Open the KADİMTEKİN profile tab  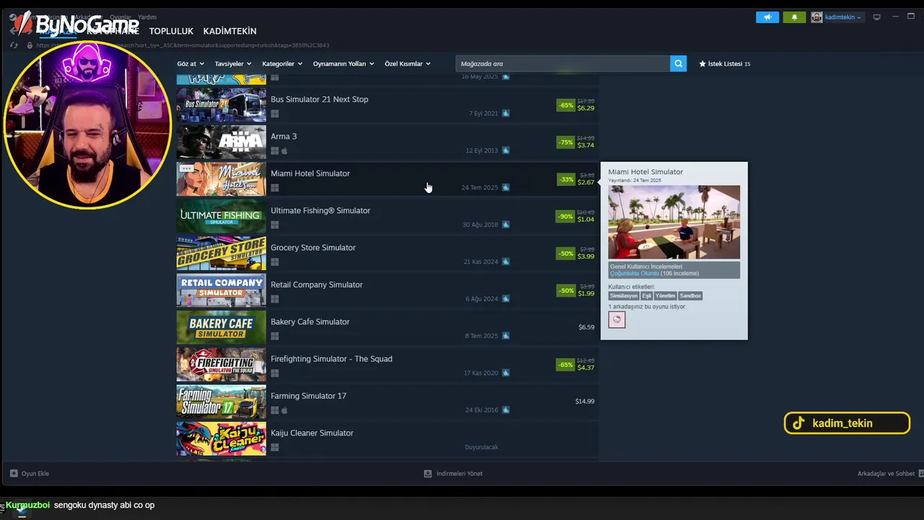(230, 31)
